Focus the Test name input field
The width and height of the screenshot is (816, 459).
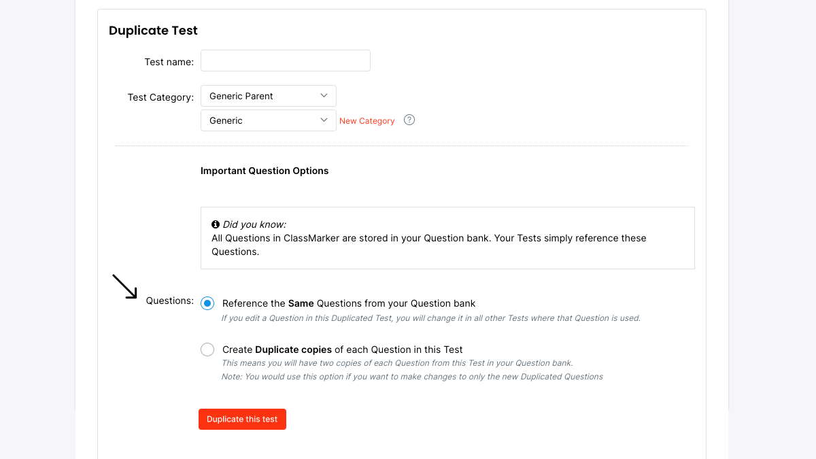point(286,61)
